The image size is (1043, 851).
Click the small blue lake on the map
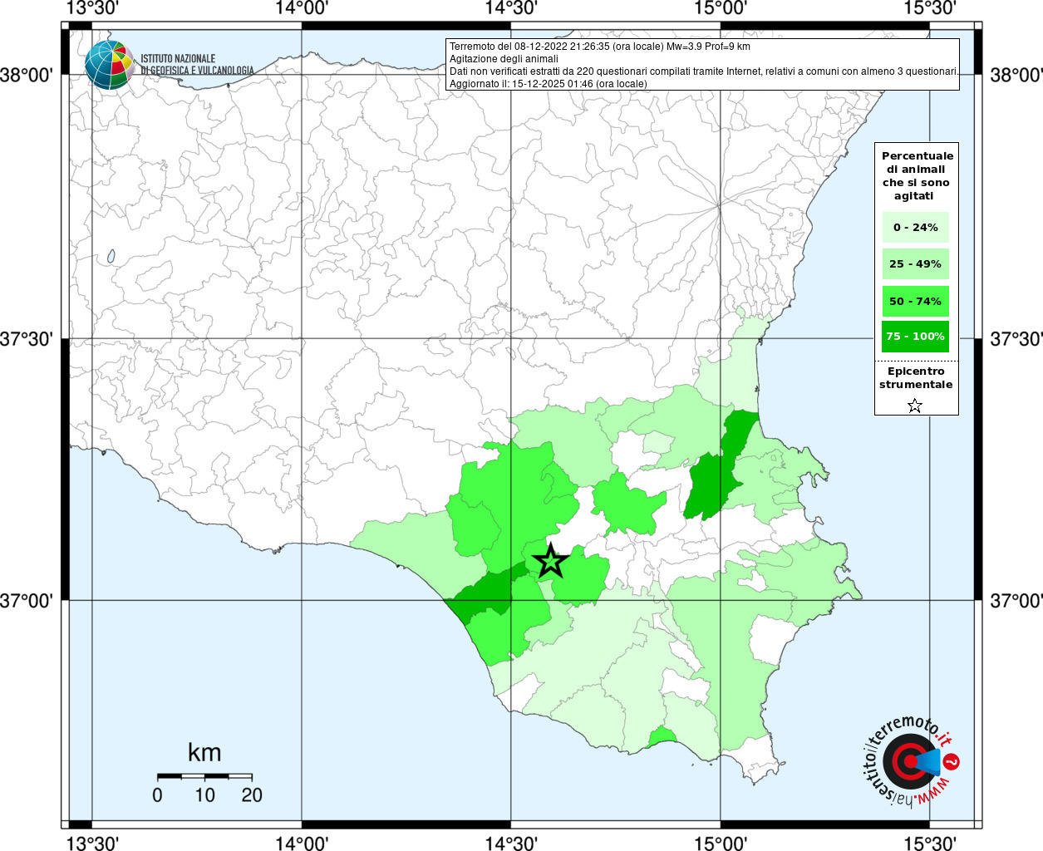pos(111,257)
